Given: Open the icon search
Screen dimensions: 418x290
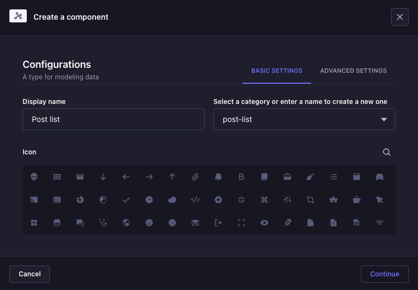Looking at the screenshot, I should (x=387, y=152).
